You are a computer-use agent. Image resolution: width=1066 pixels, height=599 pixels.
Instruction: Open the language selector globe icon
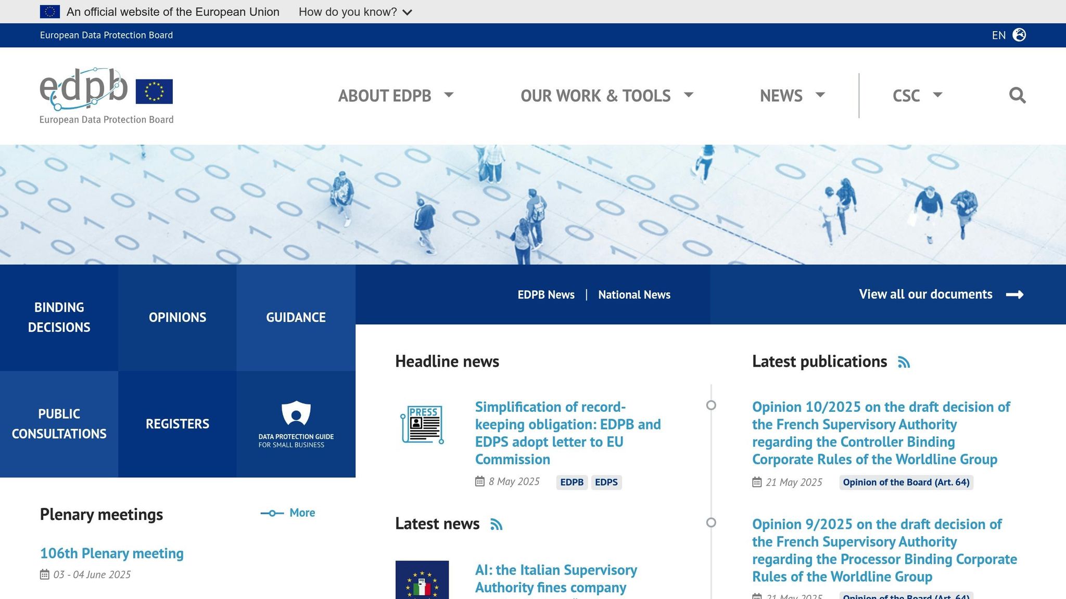point(1019,35)
